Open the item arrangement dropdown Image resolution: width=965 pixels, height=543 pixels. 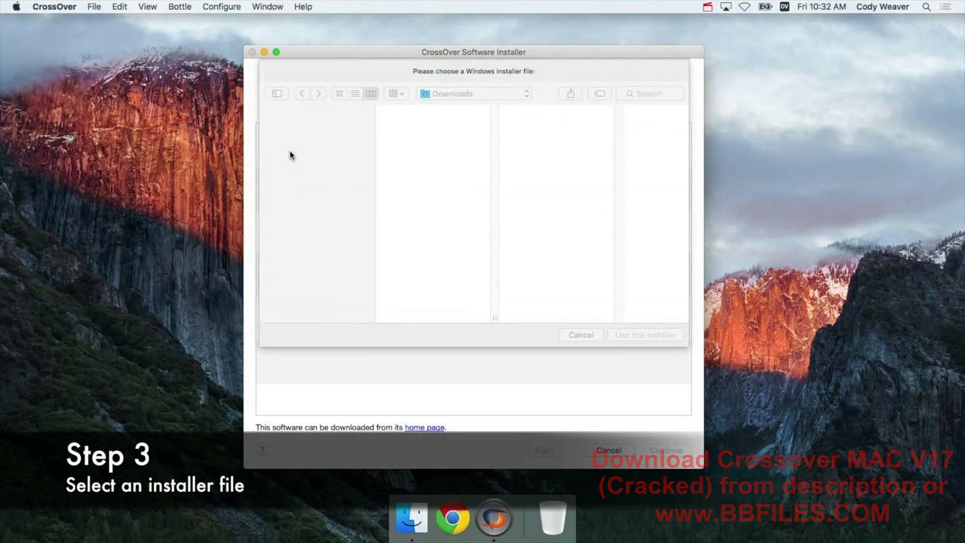click(x=396, y=94)
